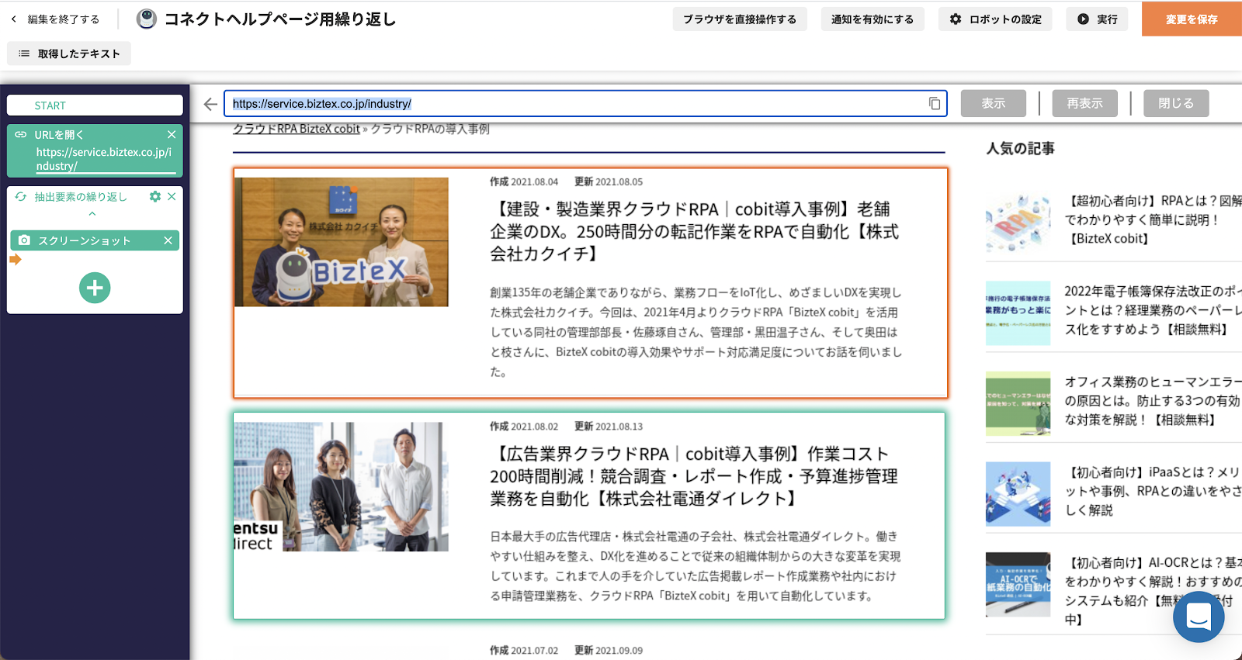Open the 広告業界 電通ダイレクト article title
The height and width of the screenshot is (660, 1242).
coord(693,476)
